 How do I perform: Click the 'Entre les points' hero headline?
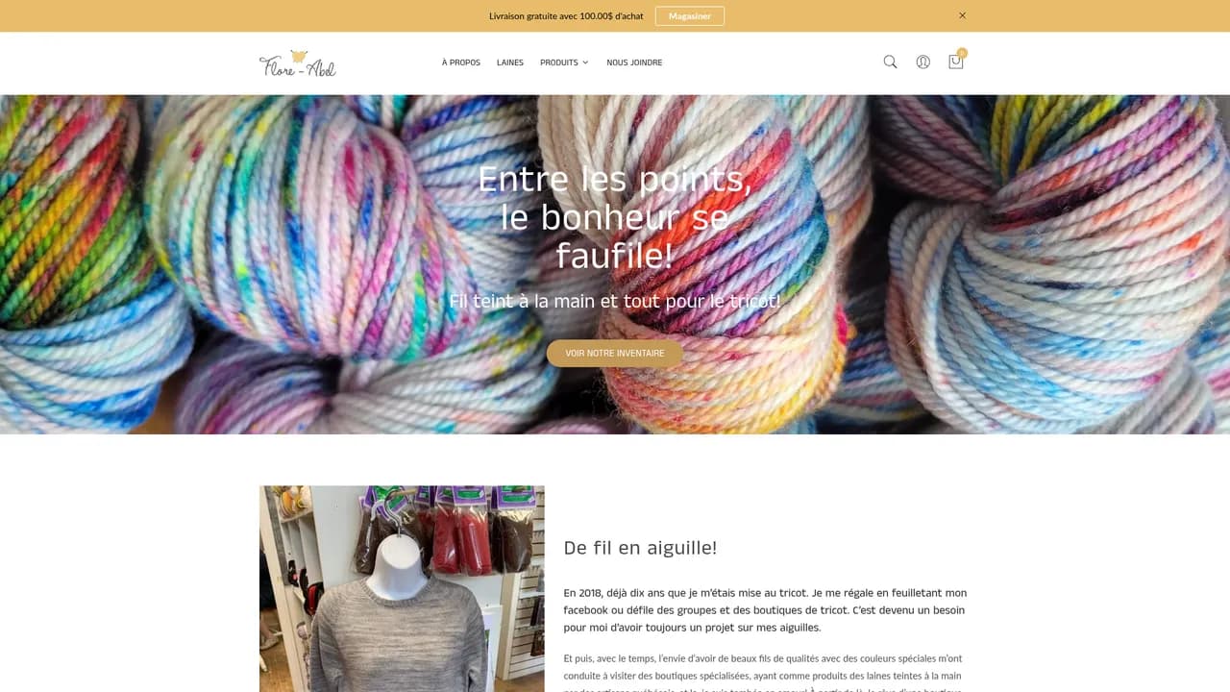click(x=615, y=217)
